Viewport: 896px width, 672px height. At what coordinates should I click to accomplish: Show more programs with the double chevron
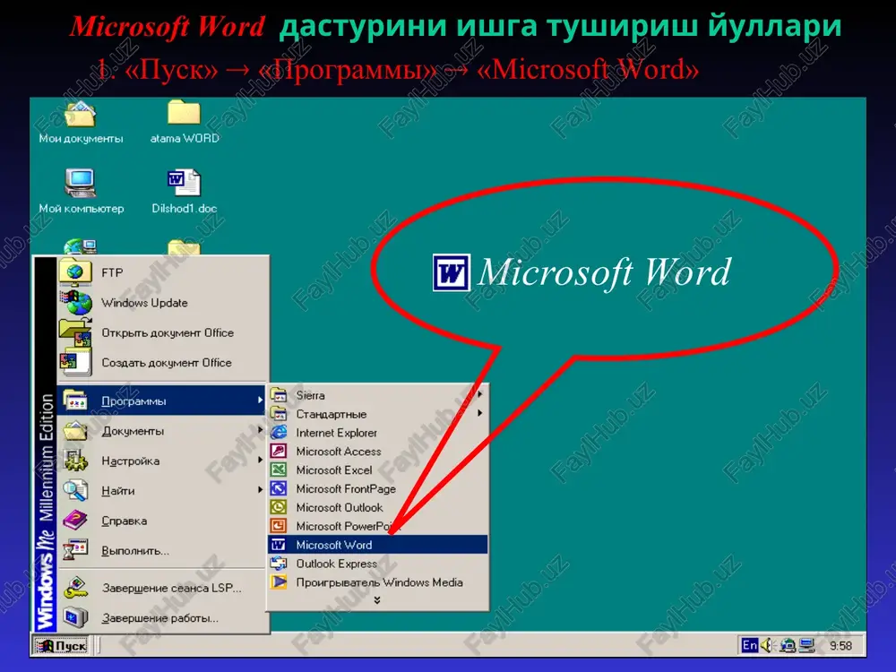pos(377,600)
